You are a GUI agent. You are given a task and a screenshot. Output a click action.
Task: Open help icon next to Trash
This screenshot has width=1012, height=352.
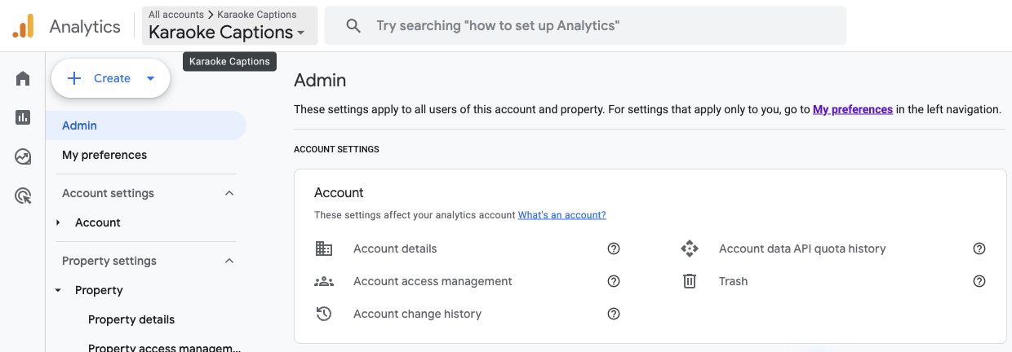979,281
